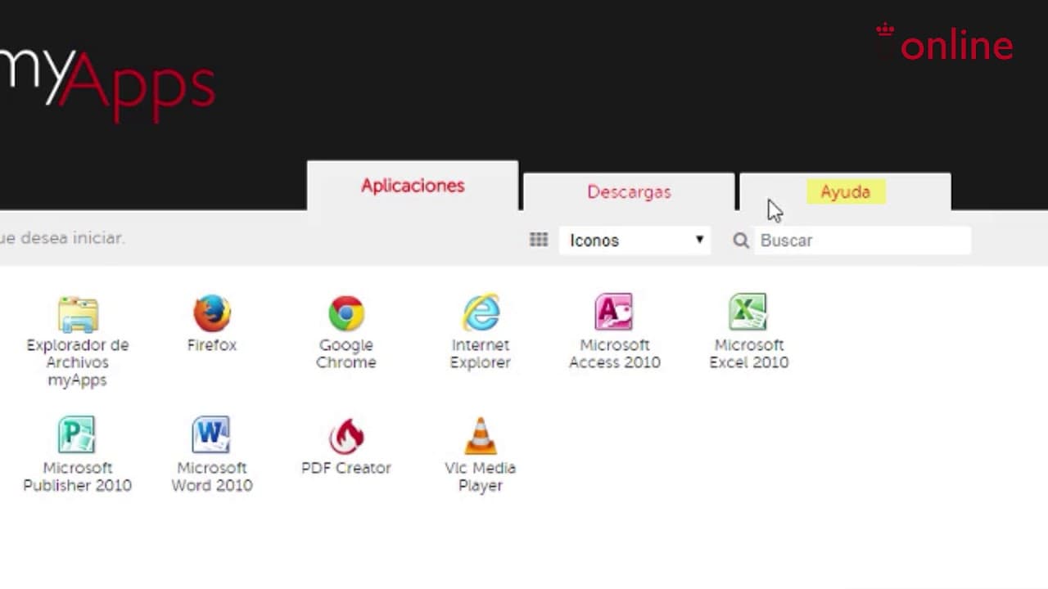
Task: Go to the Ayuda tab
Action: [845, 192]
